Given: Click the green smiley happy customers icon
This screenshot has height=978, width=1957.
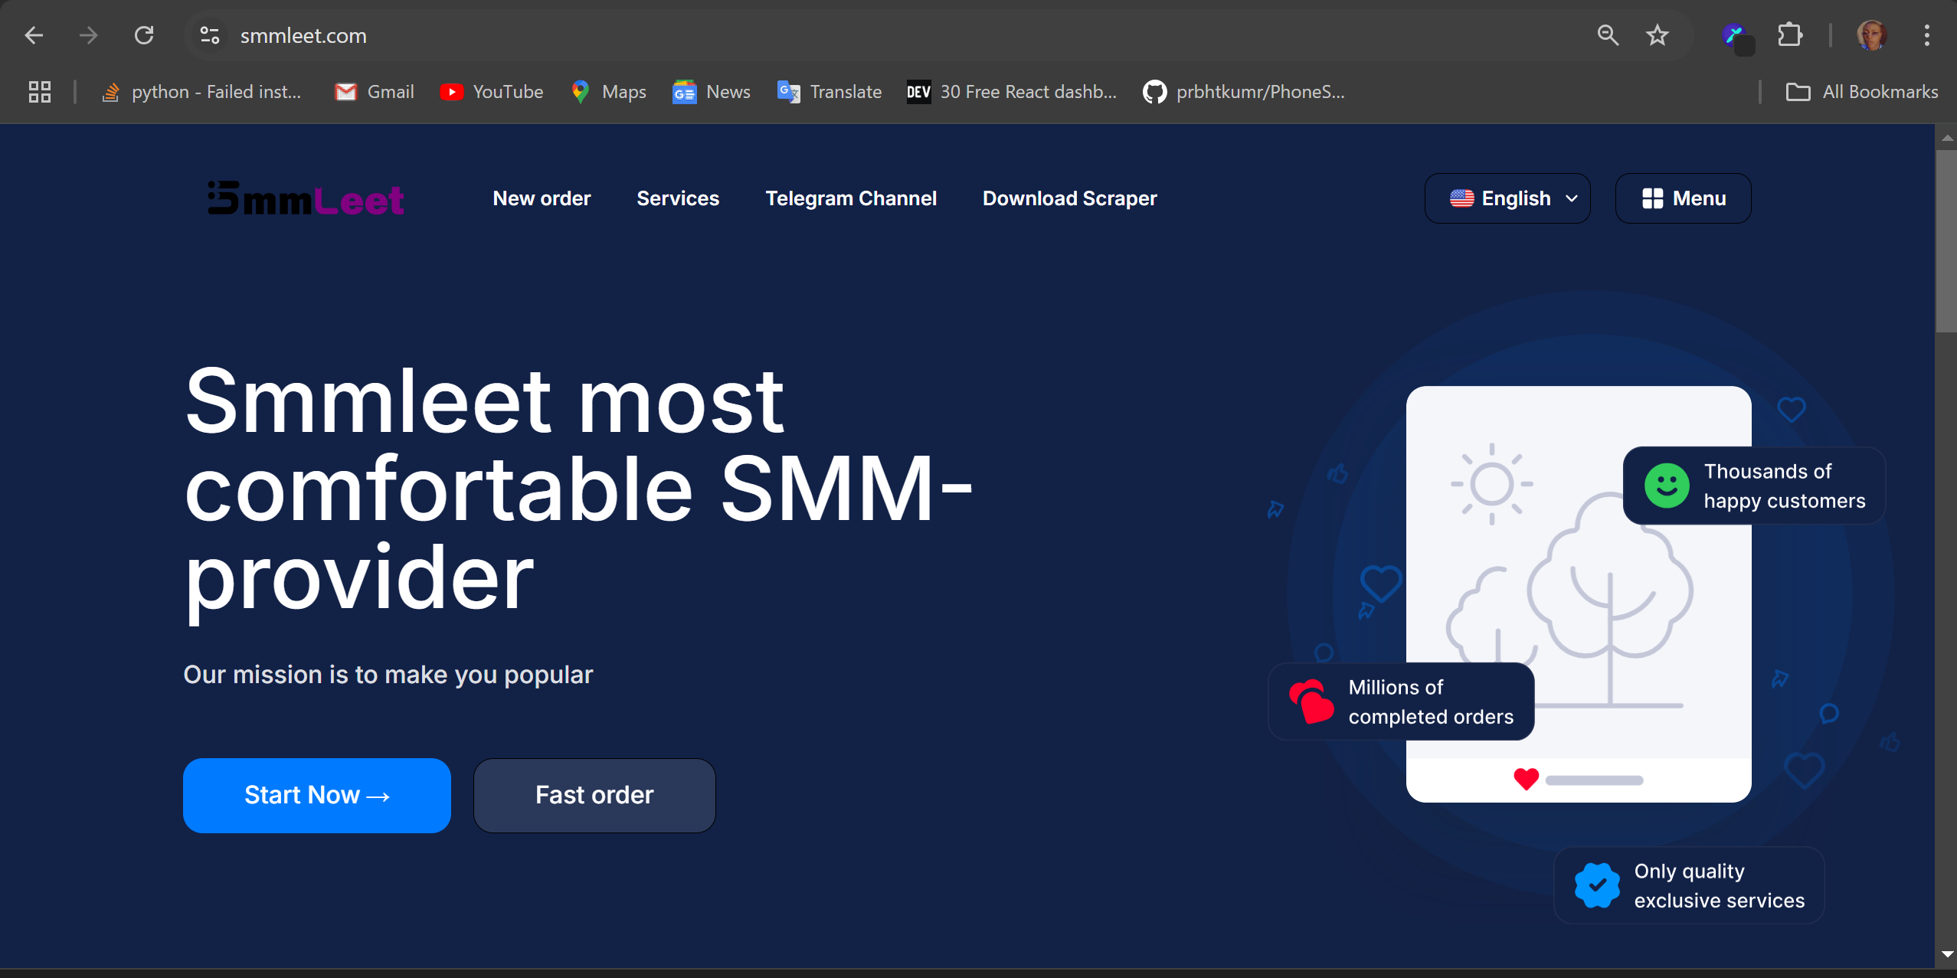Looking at the screenshot, I should [1667, 486].
